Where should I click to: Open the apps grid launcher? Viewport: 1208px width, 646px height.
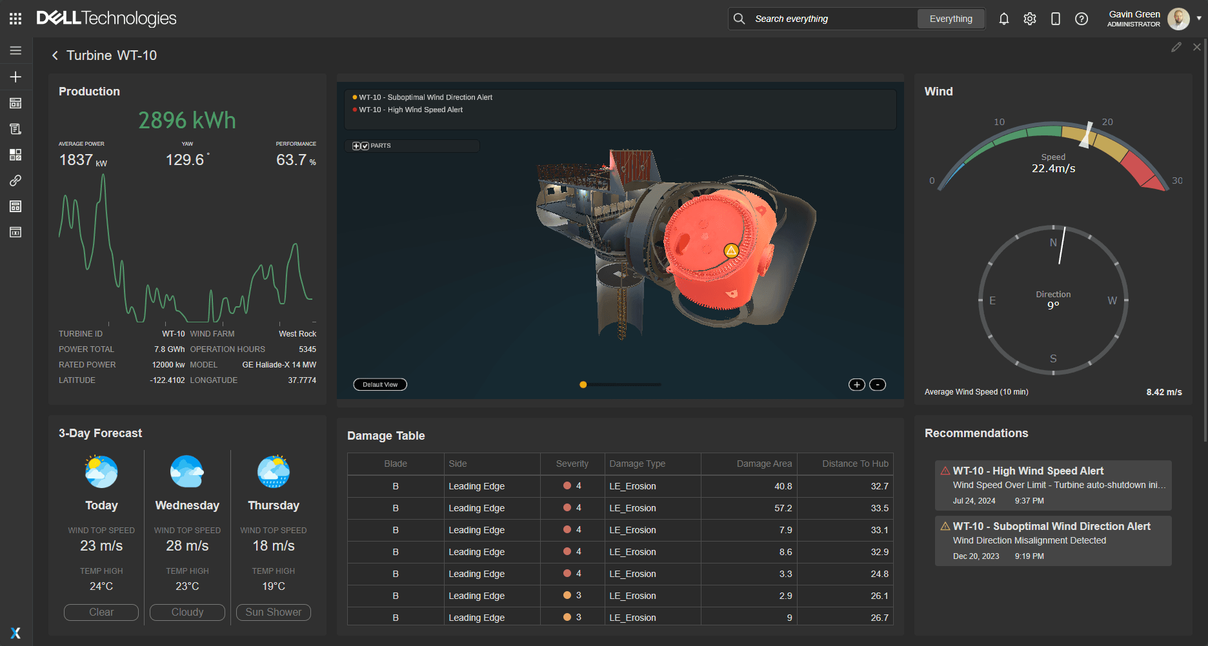[x=15, y=19]
